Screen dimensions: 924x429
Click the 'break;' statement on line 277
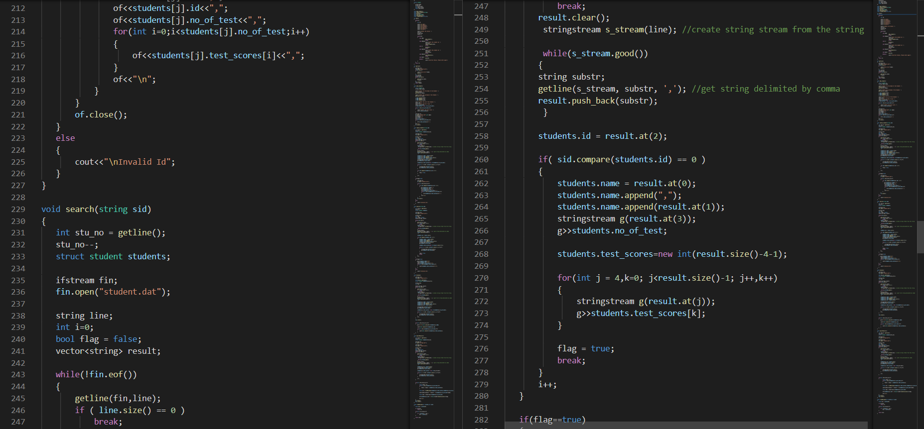coord(571,360)
